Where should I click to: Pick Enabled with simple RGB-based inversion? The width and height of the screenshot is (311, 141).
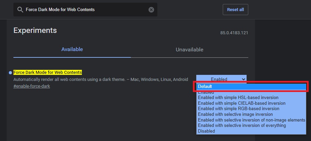tap(239, 109)
